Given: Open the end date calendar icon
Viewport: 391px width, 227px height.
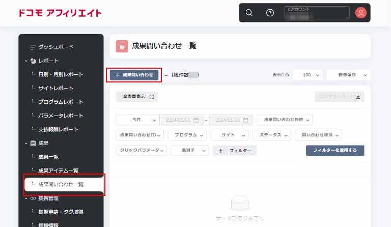Looking at the screenshot, I should (245, 120).
